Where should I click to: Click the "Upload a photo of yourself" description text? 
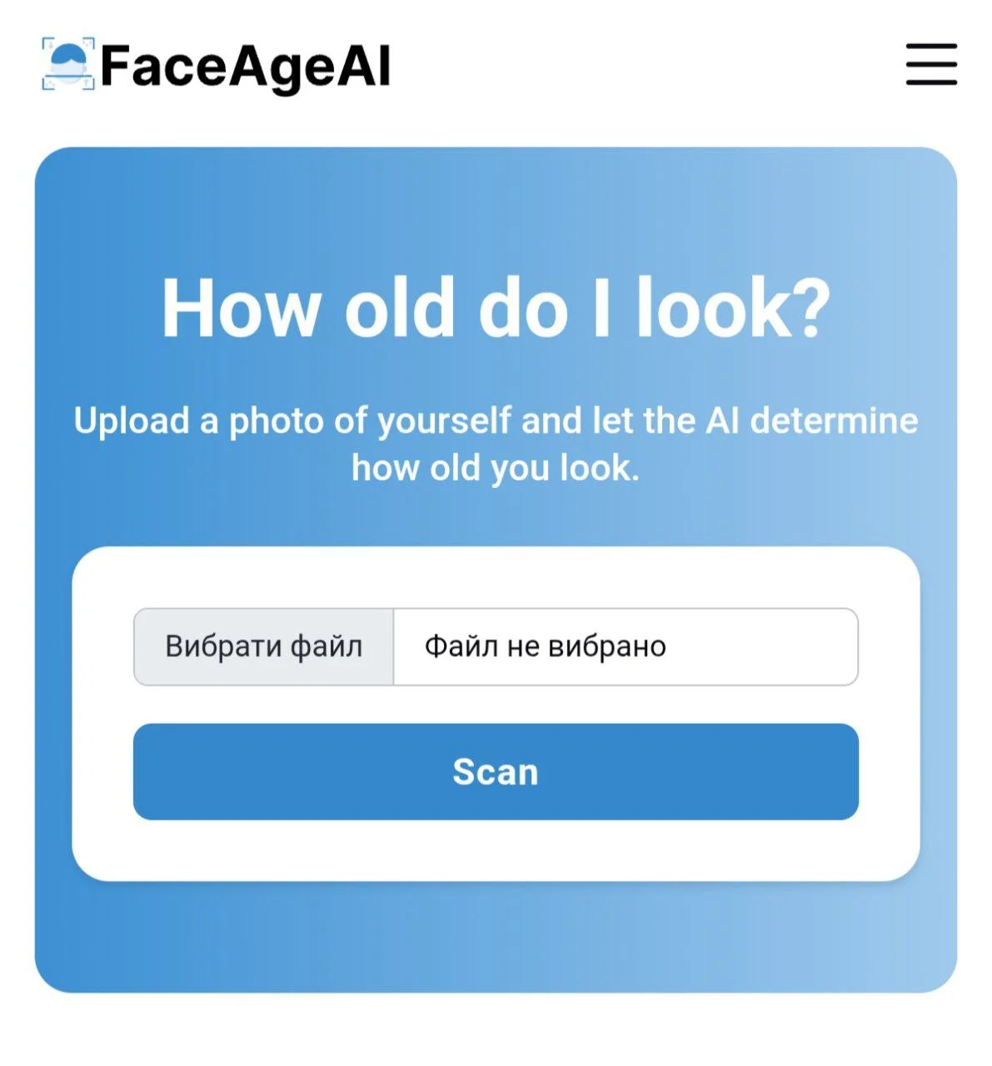(x=496, y=421)
